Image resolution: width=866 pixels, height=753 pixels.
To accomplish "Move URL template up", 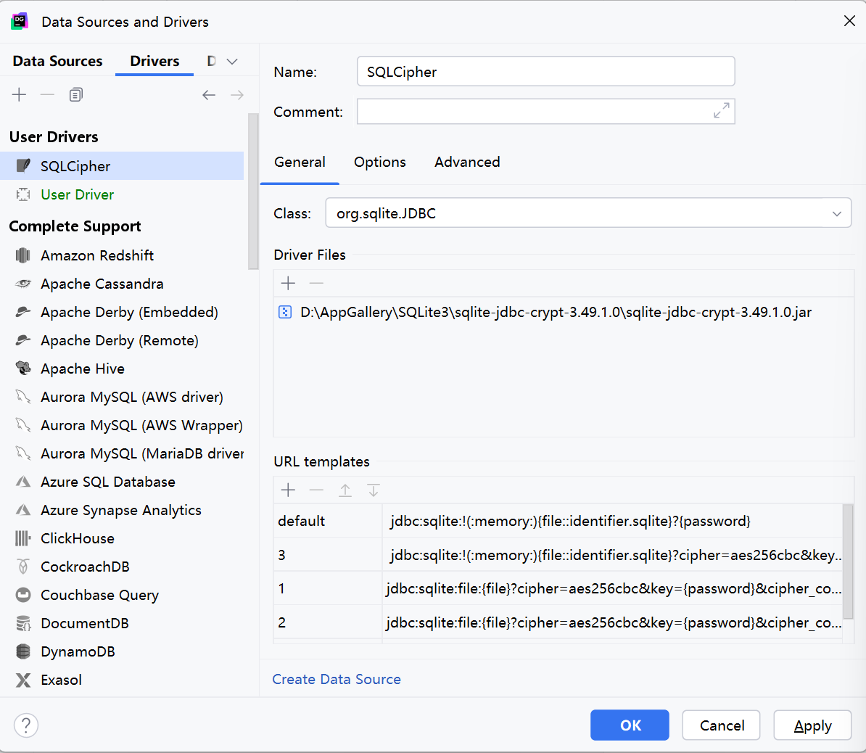I will pos(345,490).
